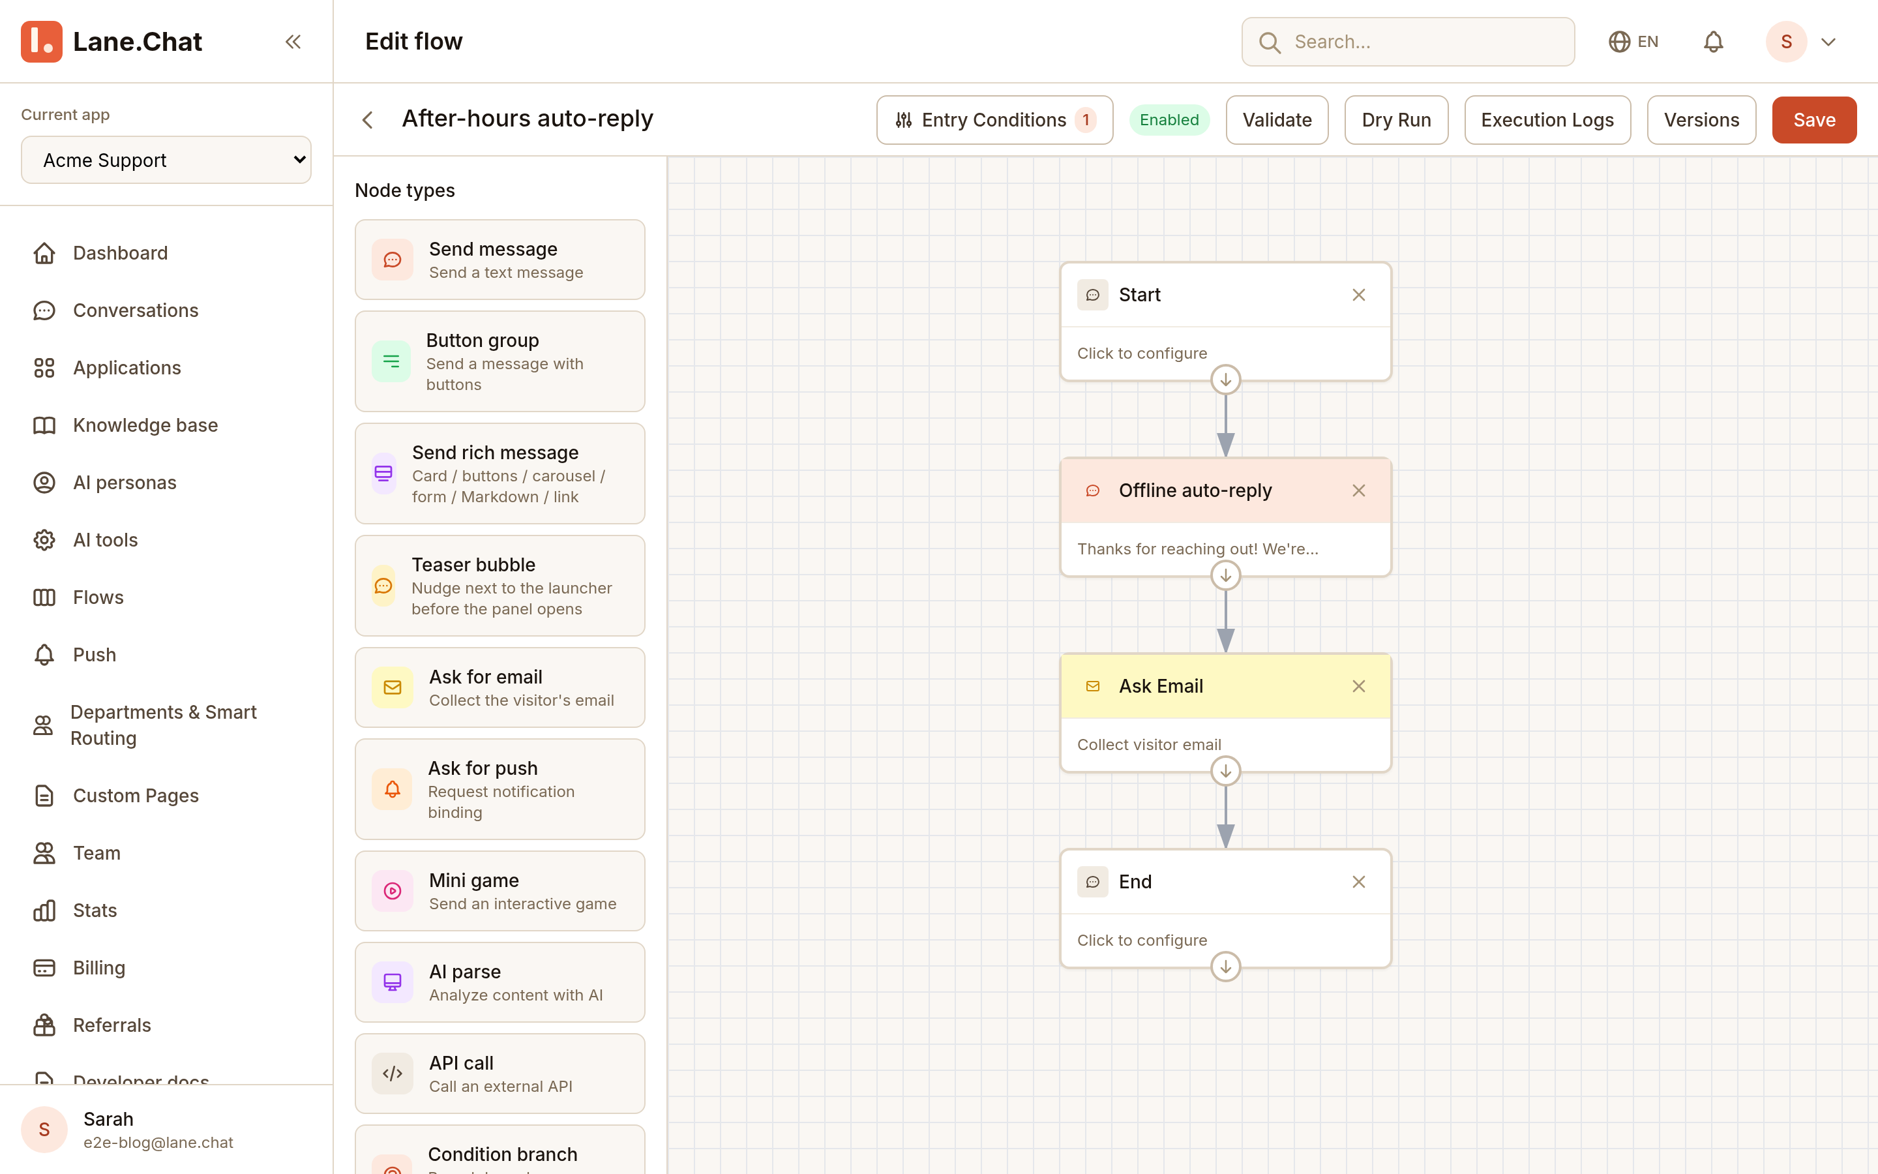
Task: Select the Ask for push node icon
Action: 393,790
